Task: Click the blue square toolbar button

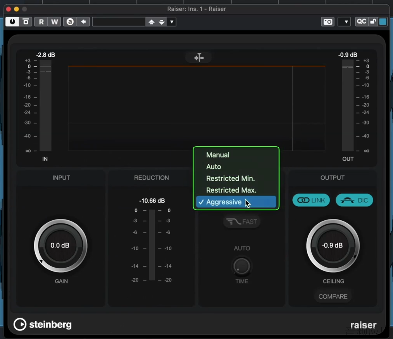Action: pos(383,22)
